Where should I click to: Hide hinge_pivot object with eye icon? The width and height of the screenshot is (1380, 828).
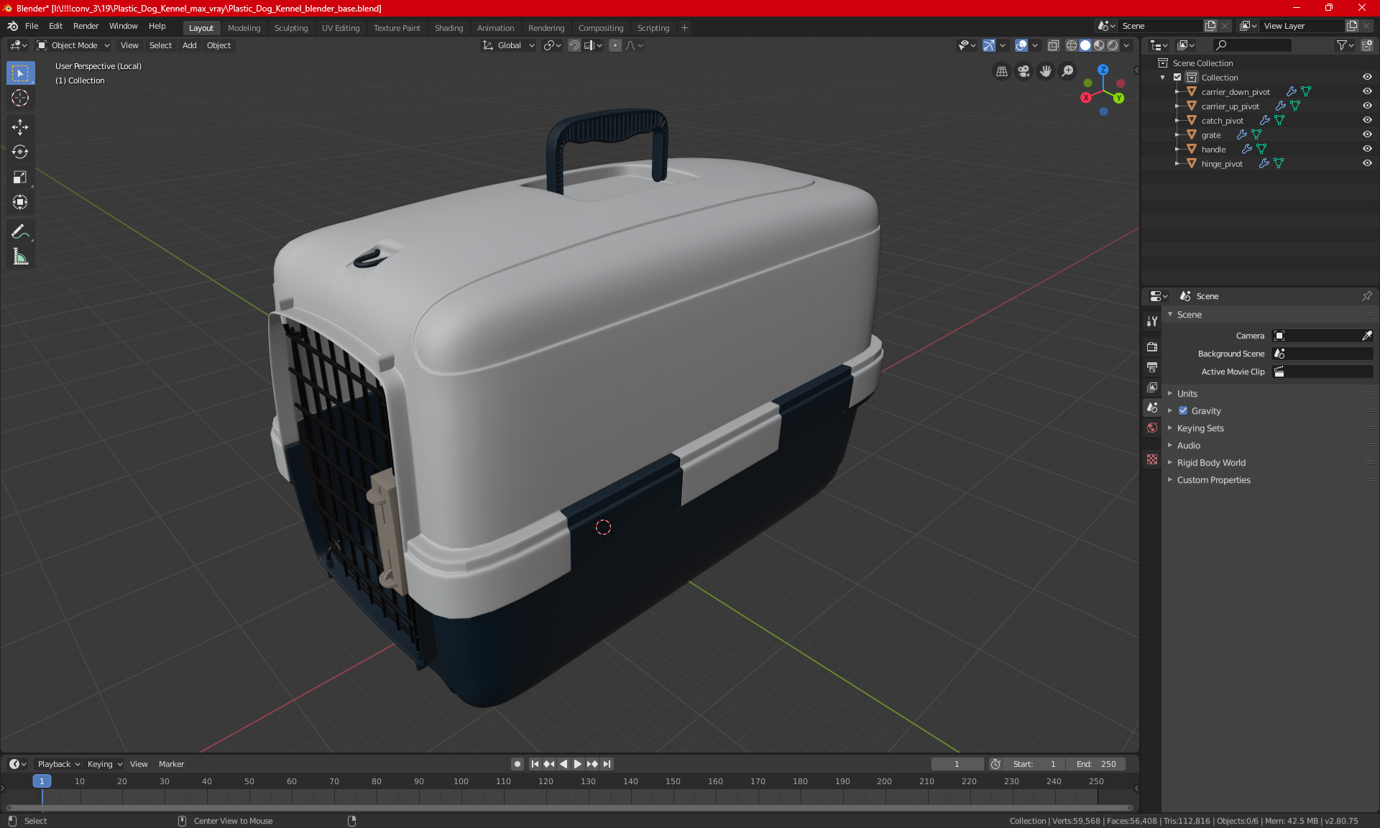point(1367,163)
